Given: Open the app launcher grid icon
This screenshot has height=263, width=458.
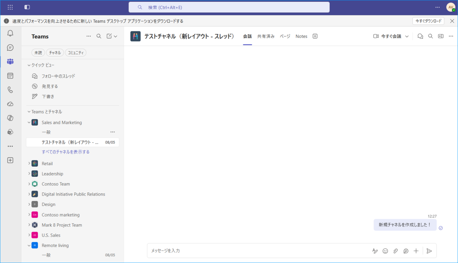Looking at the screenshot, I should tap(10, 7).
